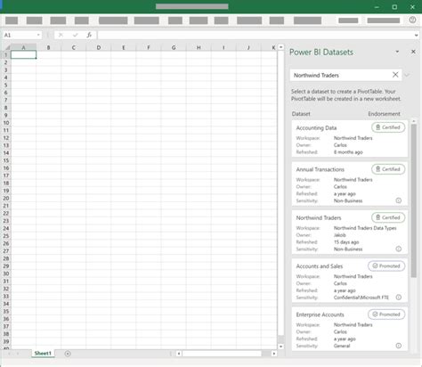Click the Northwind Traders Data Types workspace
The image size is (422, 367).
[365, 228]
